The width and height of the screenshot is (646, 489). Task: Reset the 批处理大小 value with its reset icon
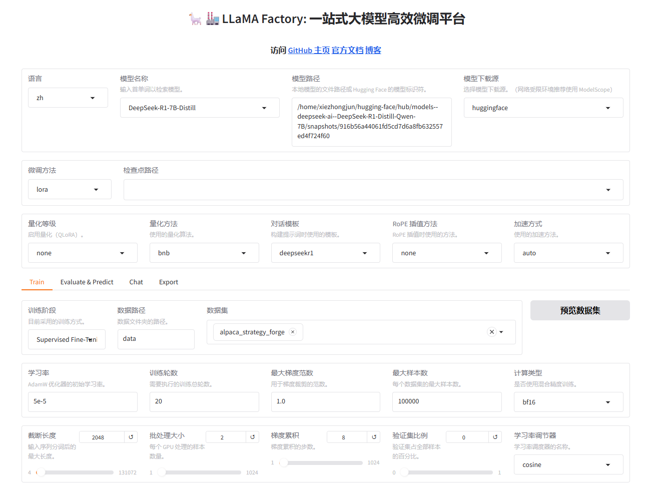(253, 437)
